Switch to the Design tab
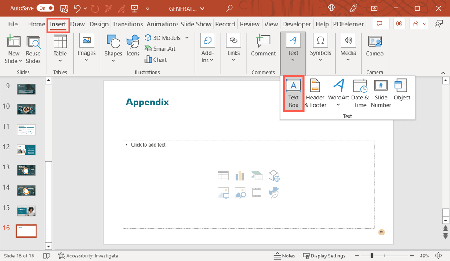The width and height of the screenshot is (450, 261). pyautogui.click(x=99, y=24)
